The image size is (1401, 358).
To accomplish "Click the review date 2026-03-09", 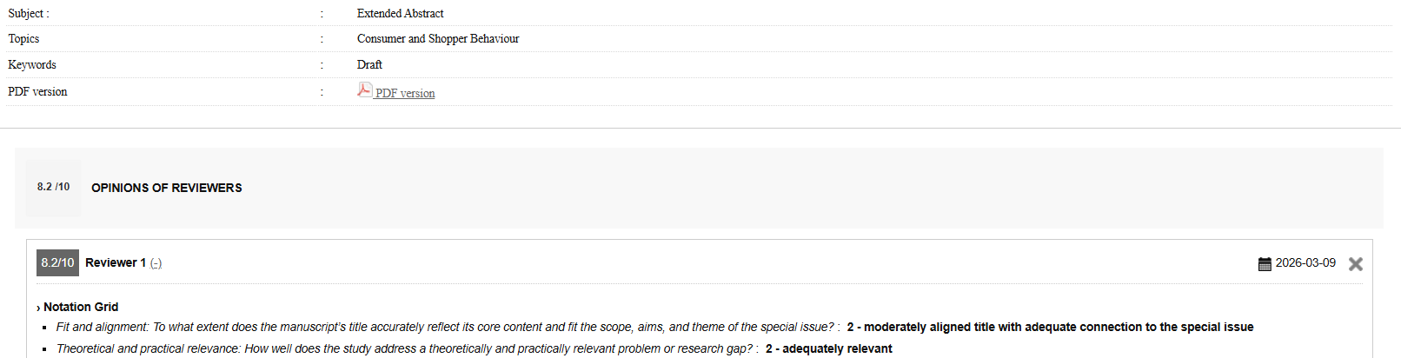I will pos(1305,262).
